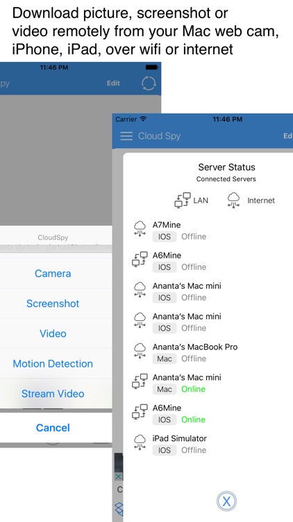Click the battery icon in left phone

pos(152,68)
